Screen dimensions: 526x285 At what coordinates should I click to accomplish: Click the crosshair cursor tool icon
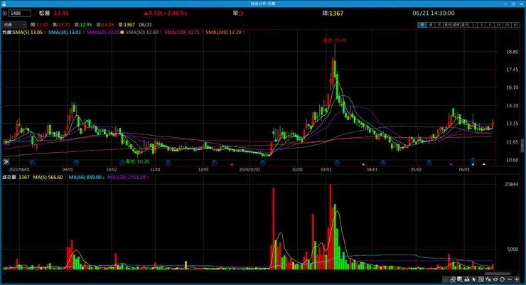pos(488,279)
